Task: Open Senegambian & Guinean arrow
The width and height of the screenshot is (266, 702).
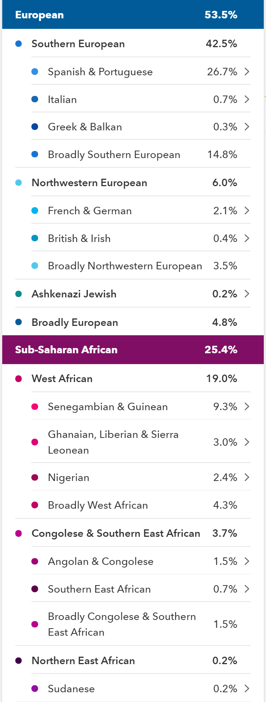Action: coord(247,406)
